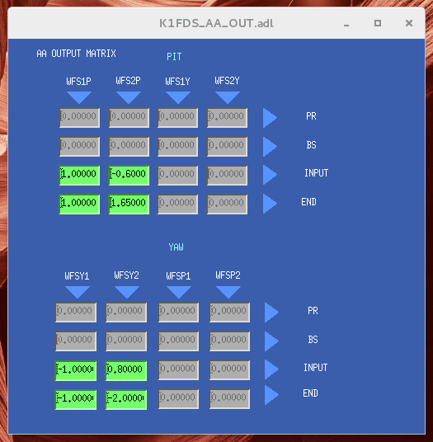Click PIT BS row WFS2Y zero field
Viewport: 433px width, 442px height.
[227, 146]
